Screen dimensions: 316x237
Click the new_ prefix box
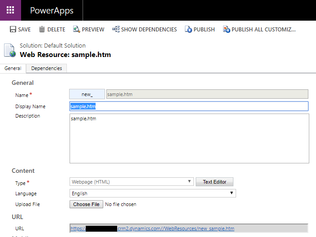pos(87,94)
